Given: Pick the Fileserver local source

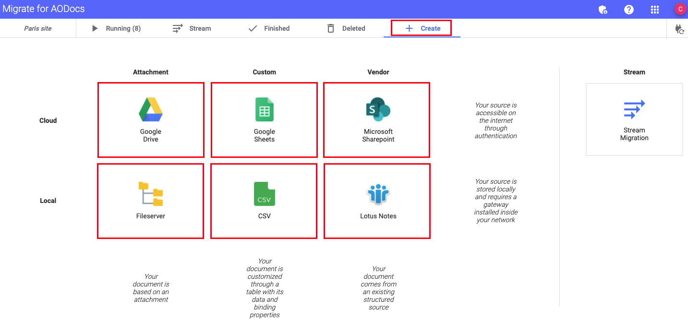Looking at the screenshot, I should click(150, 201).
